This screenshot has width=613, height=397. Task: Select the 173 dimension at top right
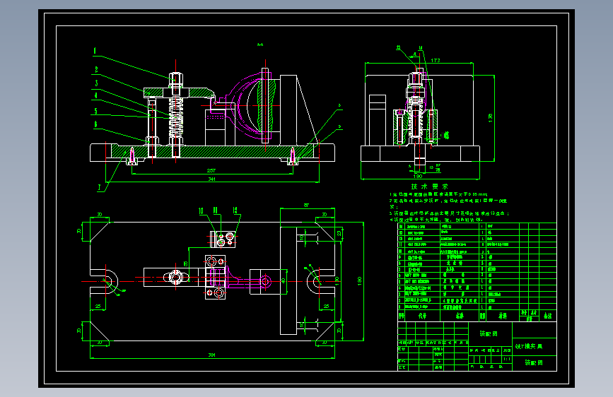point(436,60)
